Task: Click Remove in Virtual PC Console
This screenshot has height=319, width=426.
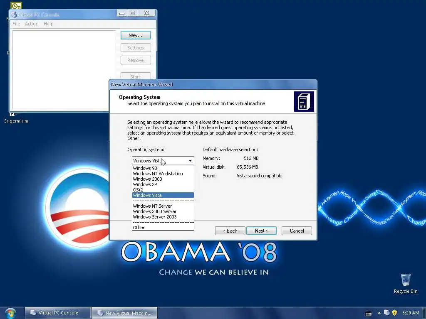Action: pyautogui.click(x=136, y=60)
